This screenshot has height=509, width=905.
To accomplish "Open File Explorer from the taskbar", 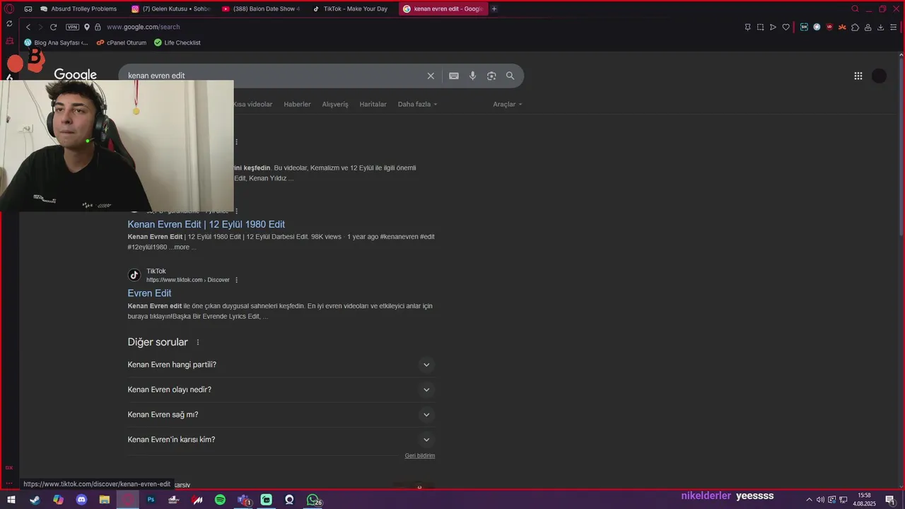I will (x=104, y=500).
